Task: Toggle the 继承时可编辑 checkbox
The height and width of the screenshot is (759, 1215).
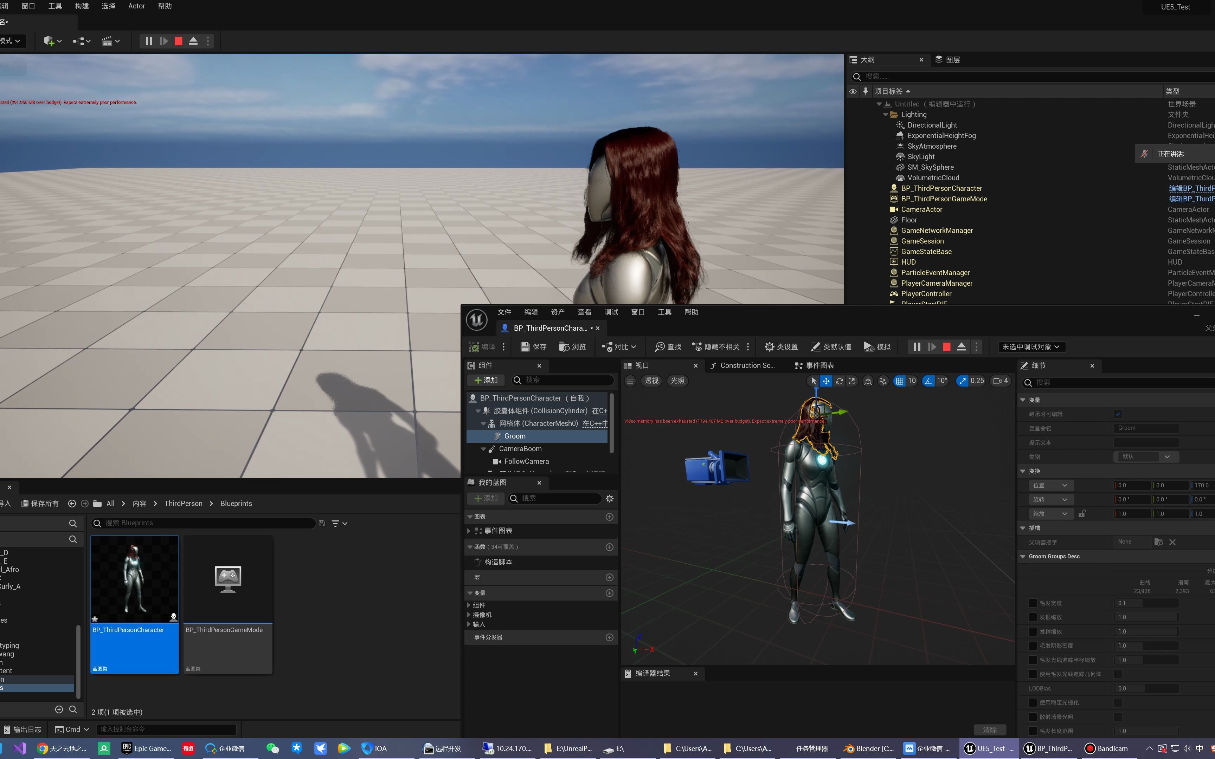Action: [1118, 414]
